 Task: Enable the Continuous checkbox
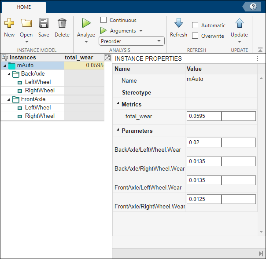[103, 20]
